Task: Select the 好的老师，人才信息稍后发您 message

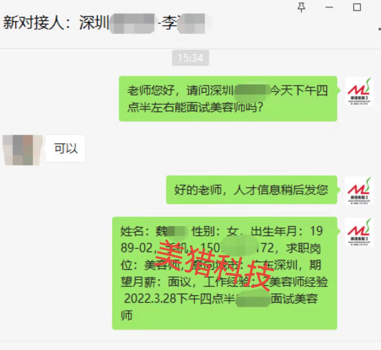Action: tap(252, 189)
